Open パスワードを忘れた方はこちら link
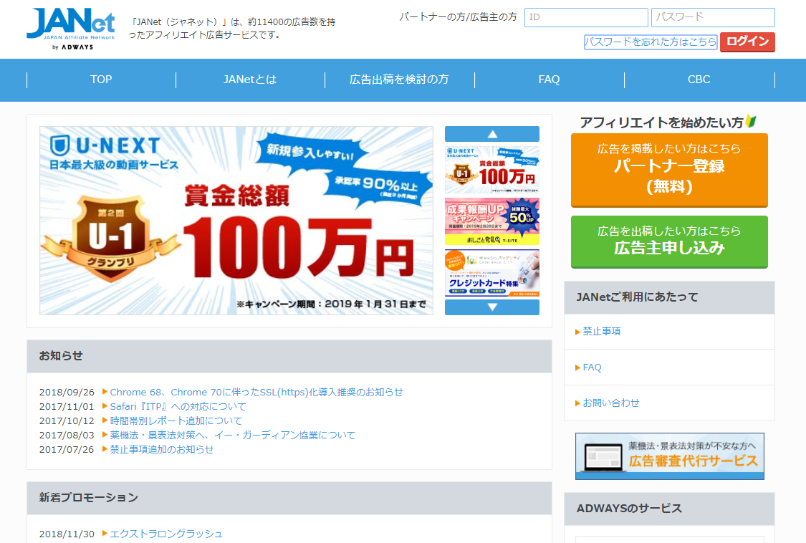 pos(650,42)
